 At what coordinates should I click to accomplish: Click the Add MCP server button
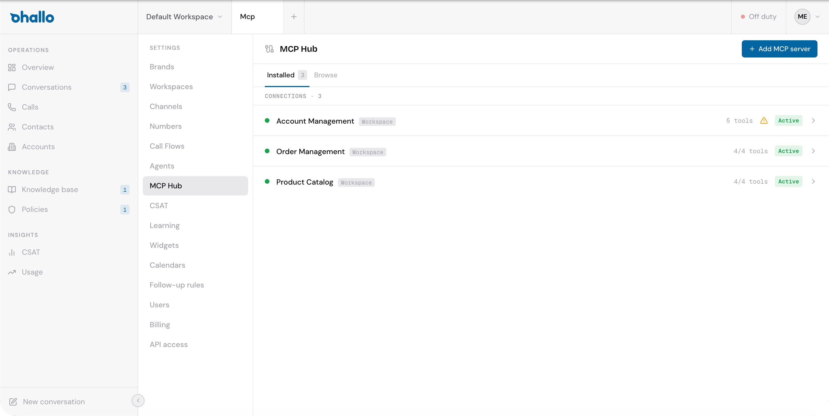point(779,49)
